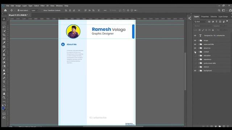Toggle visibility of the contact group
This screenshot has width=232, height=130.
pos(195,52)
